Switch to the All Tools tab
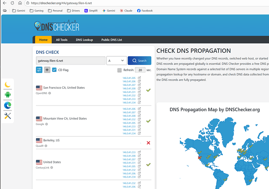Image resolution: width=269 pixels, height=189 pixels. point(62,40)
